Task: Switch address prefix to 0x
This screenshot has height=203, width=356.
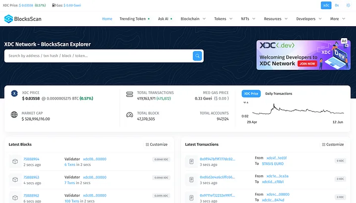Action: click(x=337, y=5)
